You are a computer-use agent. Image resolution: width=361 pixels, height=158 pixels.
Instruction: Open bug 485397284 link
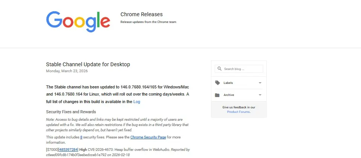pyautogui.click(x=68, y=149)
